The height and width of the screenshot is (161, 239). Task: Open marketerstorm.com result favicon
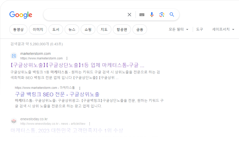point(14,56)
